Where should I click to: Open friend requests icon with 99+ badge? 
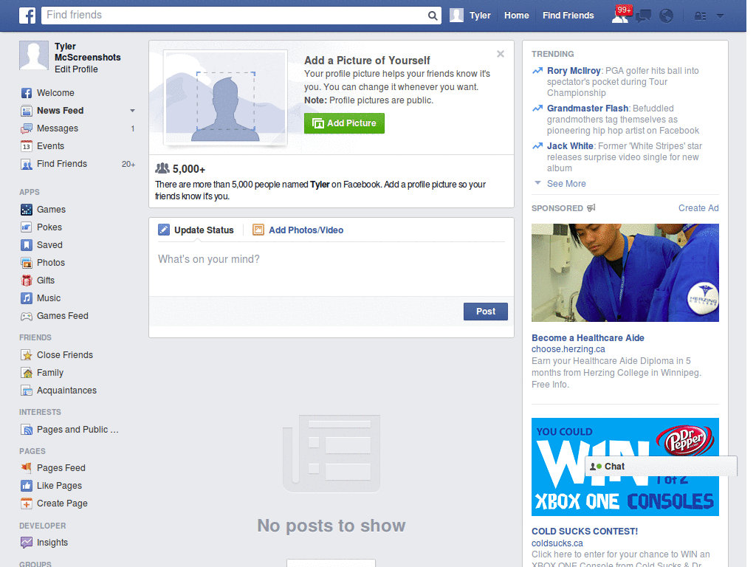[x=620, y=16]
